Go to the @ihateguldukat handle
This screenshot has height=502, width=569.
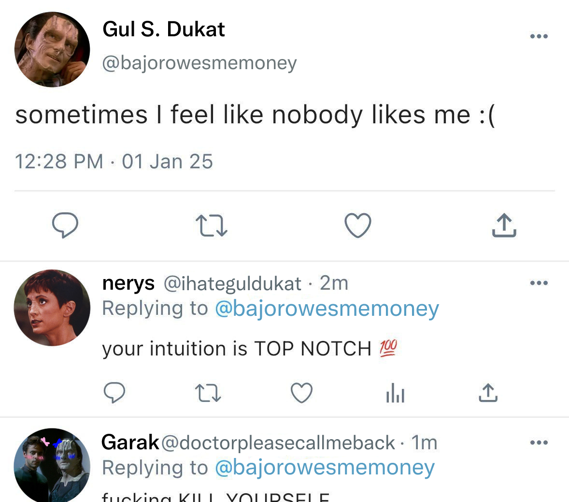pyautogui.click(x=232, y=283)
